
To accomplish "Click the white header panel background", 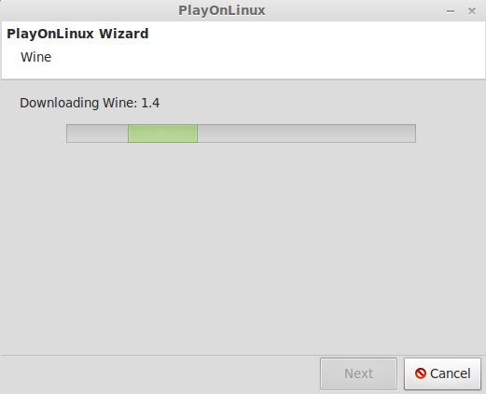I will (311, 49).
